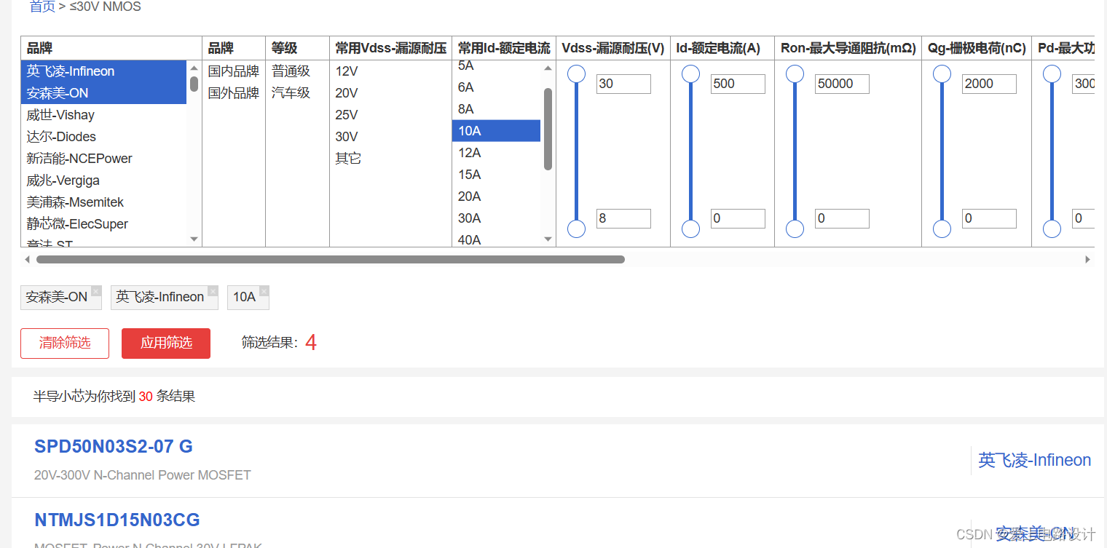Click up arrow of brand list scrollbar

[x=194, y=68]
